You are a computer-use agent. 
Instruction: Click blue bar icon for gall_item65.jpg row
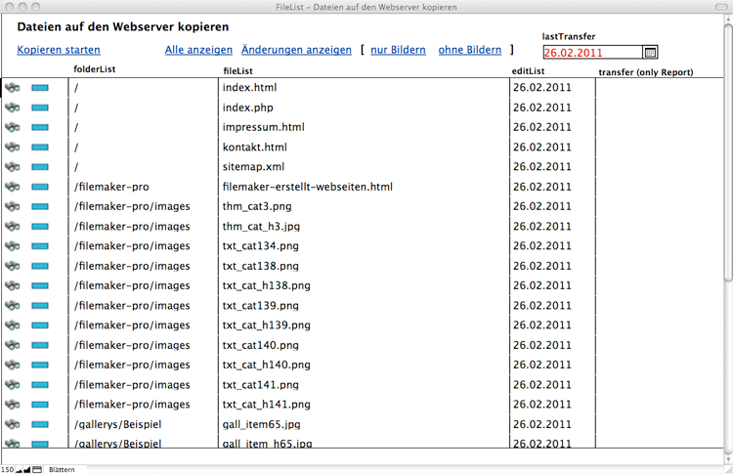(40, 424)
